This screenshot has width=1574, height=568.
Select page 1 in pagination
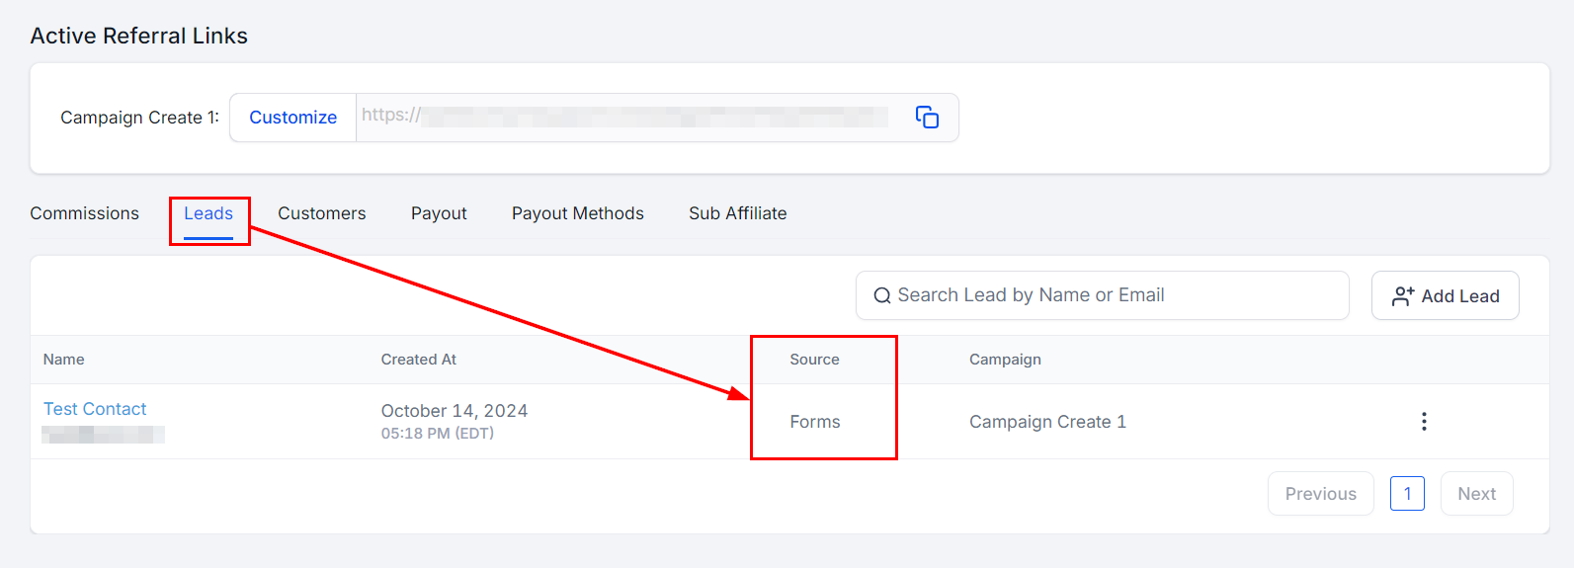tap(1407, 494)
